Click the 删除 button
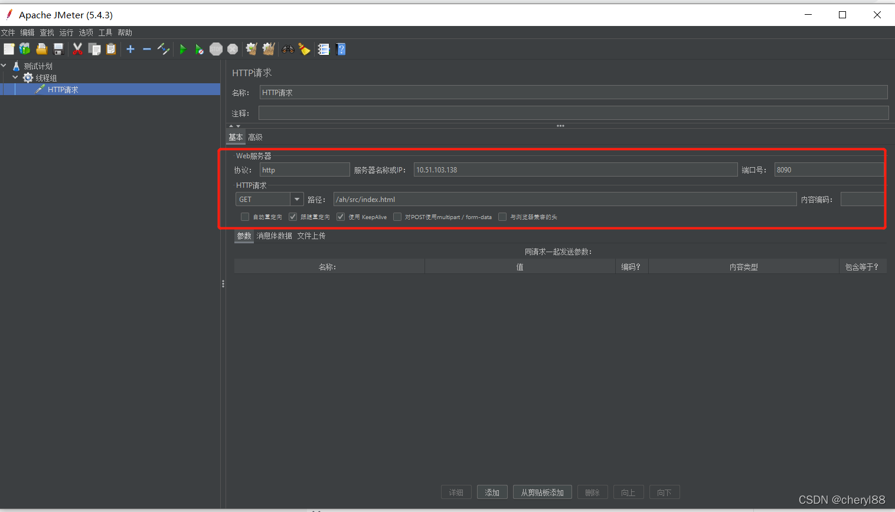The image size is (895, 512). click(593, 493)
